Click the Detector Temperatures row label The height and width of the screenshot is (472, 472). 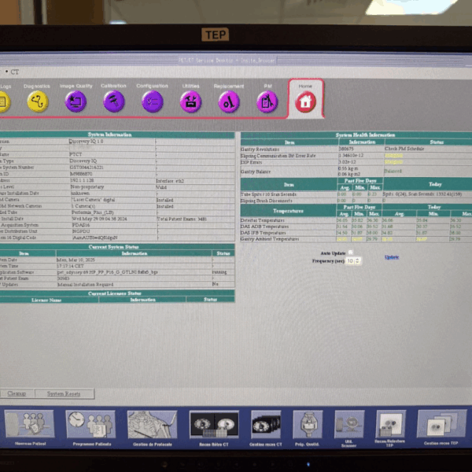(x=263, y=220)
